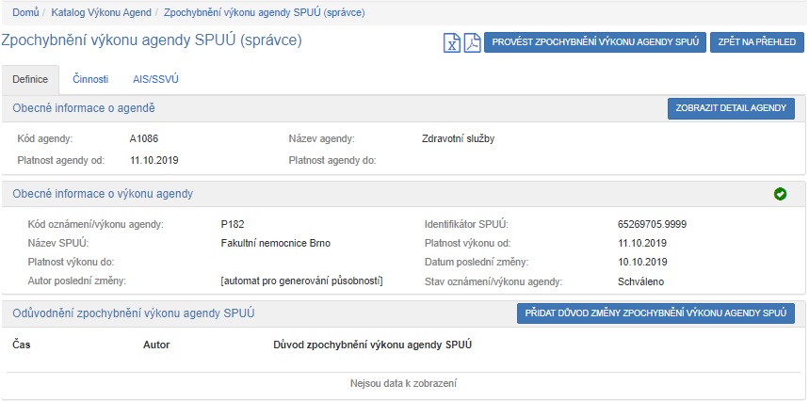Sort table by Čas column
The image size is (809, 401).
pos(22,345)
